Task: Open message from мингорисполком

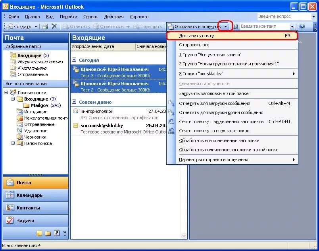Action: (x=119, y=114)
